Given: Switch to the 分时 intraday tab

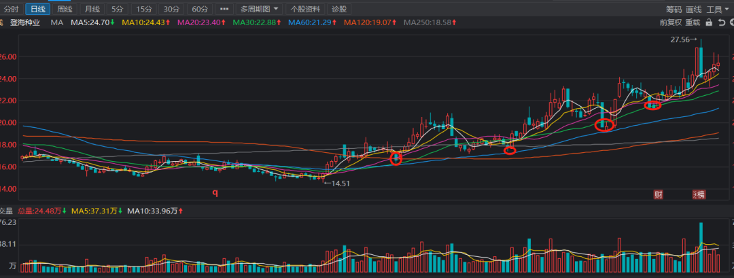Looking at the screenshot, I should [x=12, y=9].
